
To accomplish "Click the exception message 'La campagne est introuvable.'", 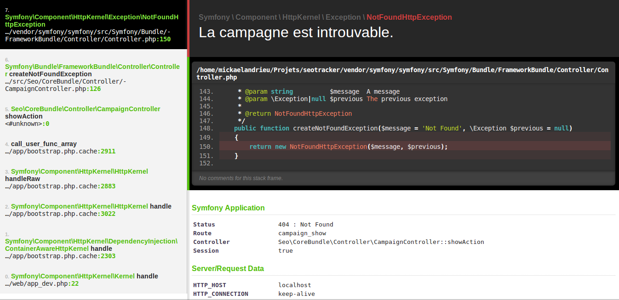I will point(296,32).
